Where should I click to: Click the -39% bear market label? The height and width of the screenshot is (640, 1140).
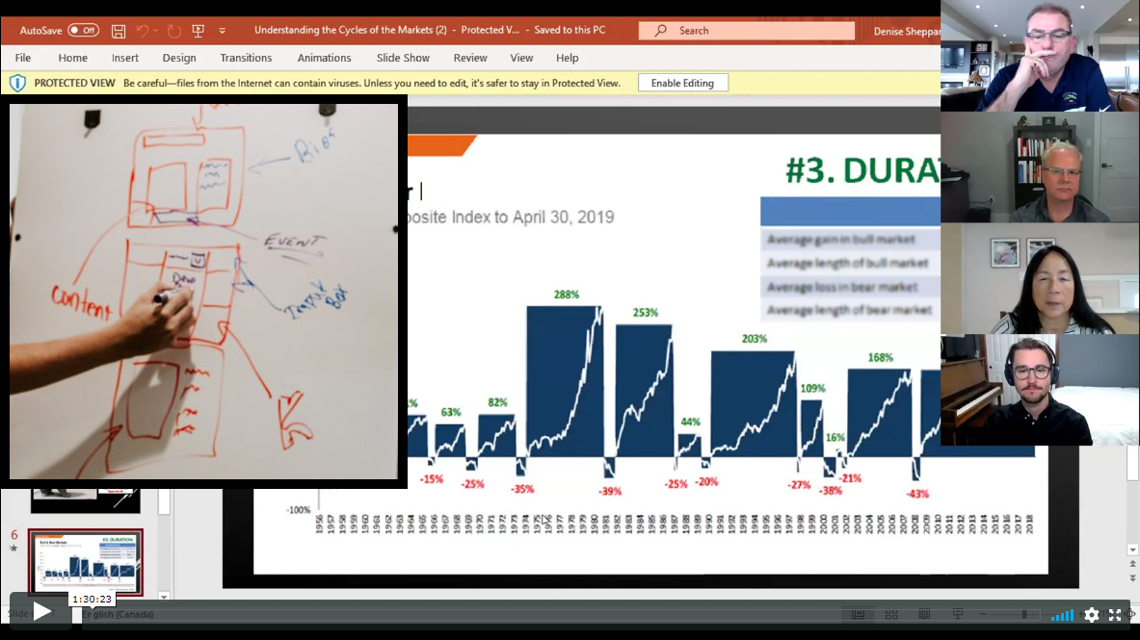pos(610,492)
